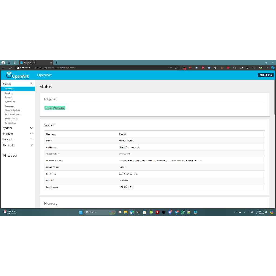Expand the Modem sidebar menu
This screenshot has height=276, width=276.
[18, 134]
